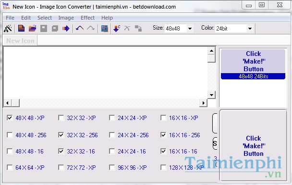Click the canvas vertical scrollbar up arrow
The image size is (292, 185).
211,51
